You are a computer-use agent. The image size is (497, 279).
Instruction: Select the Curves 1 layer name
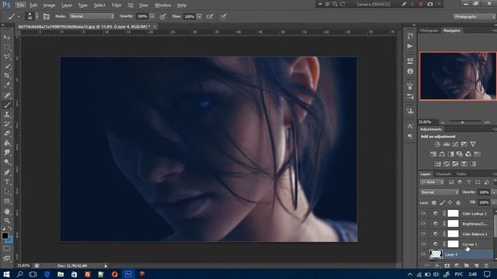[469, 244]
